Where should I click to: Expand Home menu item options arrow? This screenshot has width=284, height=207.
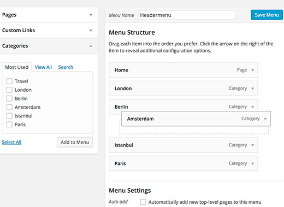252,70
